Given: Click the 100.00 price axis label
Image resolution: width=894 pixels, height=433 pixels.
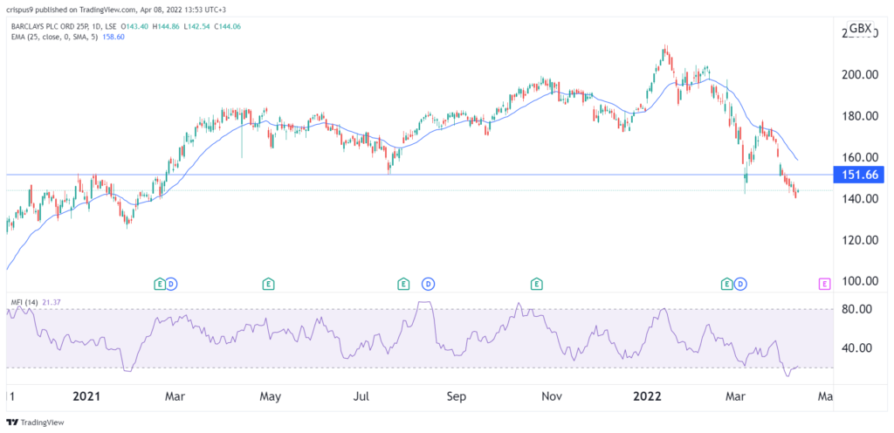Looking at the screenshot, I should (x=859, y=281).
